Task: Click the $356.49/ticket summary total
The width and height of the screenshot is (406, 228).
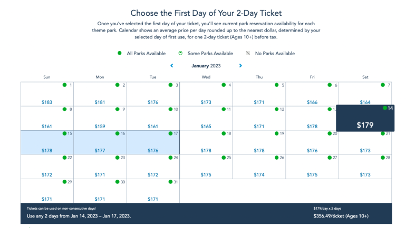Action: [340, 216]
